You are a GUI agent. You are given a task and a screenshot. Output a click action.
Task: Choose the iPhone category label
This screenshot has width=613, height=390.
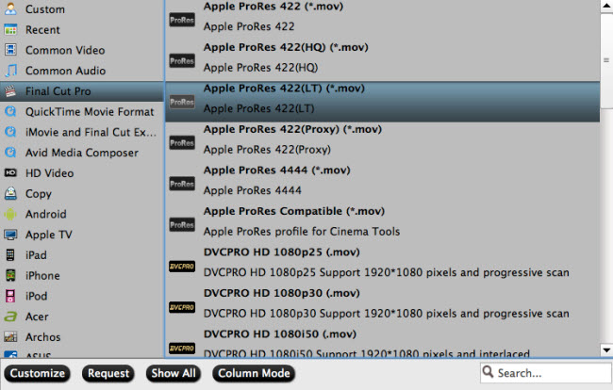(x=42, y=276)
